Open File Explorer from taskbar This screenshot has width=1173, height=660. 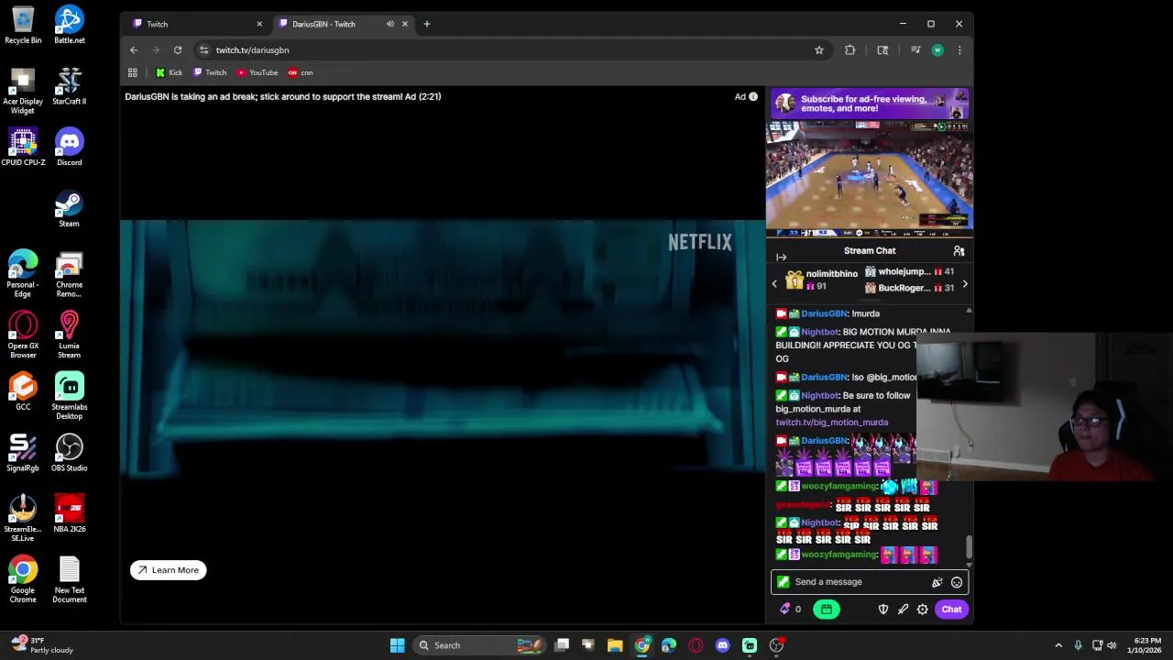tap(615, 645)
